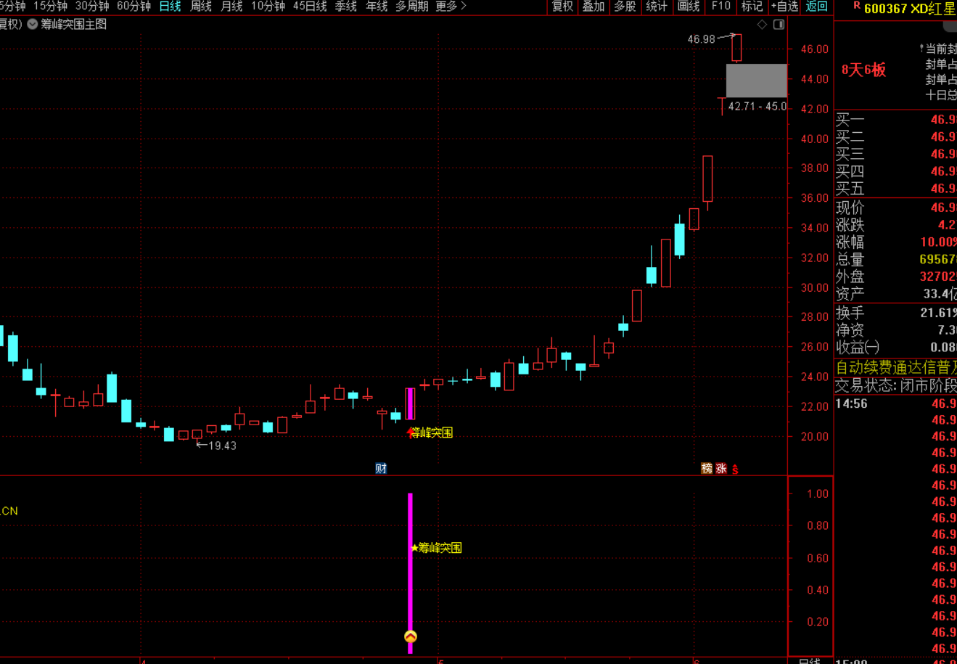This screenshot has height=664, width=957.
Task: Switch to the 60分钟 period tab
Action: 134,7
